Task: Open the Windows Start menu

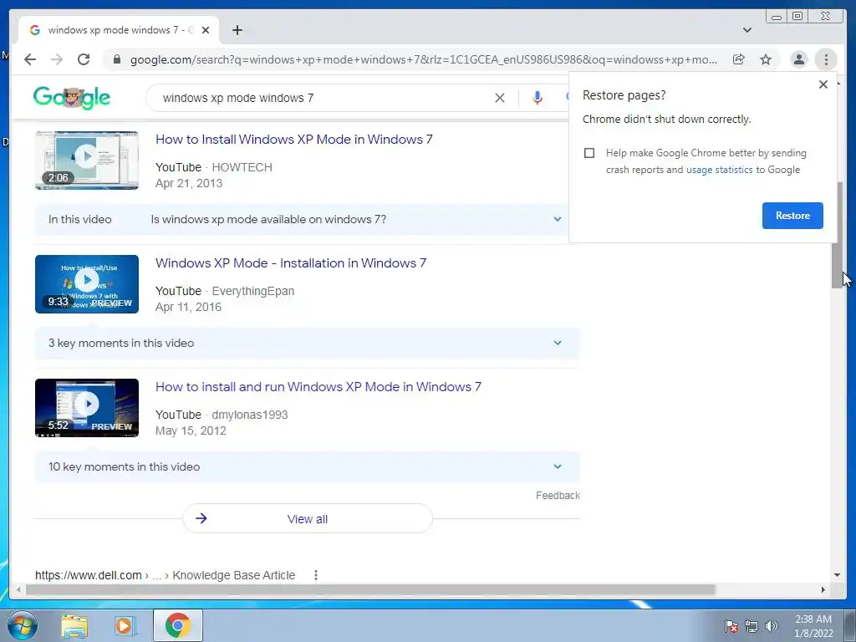Action: [x=23, y=625]
